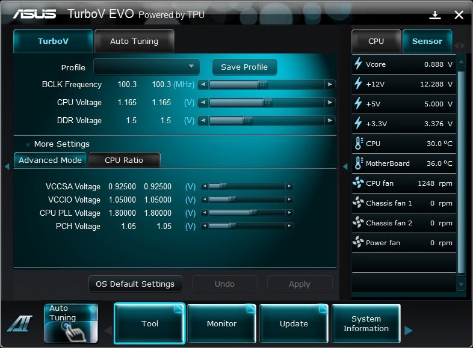Show previous bottom menu items left arrow
The height and width of the screenshot is (348, 473).
pyautogui.click(x=108, y=331)
